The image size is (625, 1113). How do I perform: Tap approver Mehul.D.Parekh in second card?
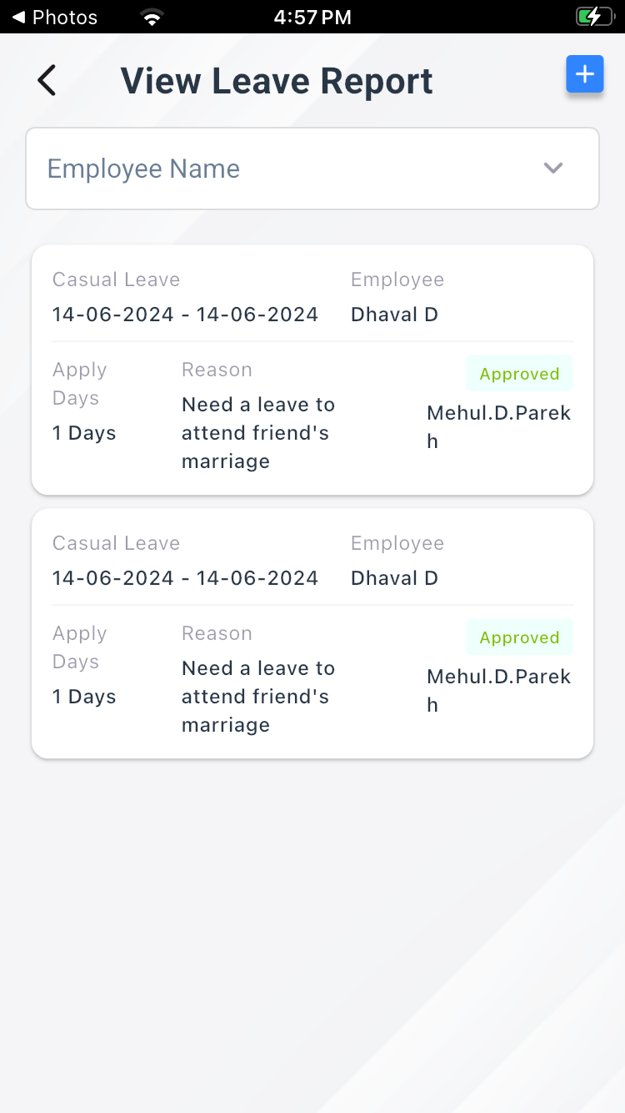(498, 690)
